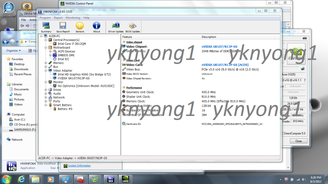Expand the Drives tree node
This screenshot has width=328, height=184.
point(46,90)
